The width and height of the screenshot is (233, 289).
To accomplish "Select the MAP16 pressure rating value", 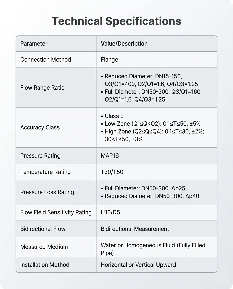I will (x=110, y=156).
